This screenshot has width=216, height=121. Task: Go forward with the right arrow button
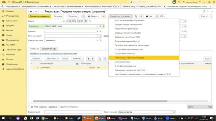click(36, 11)
